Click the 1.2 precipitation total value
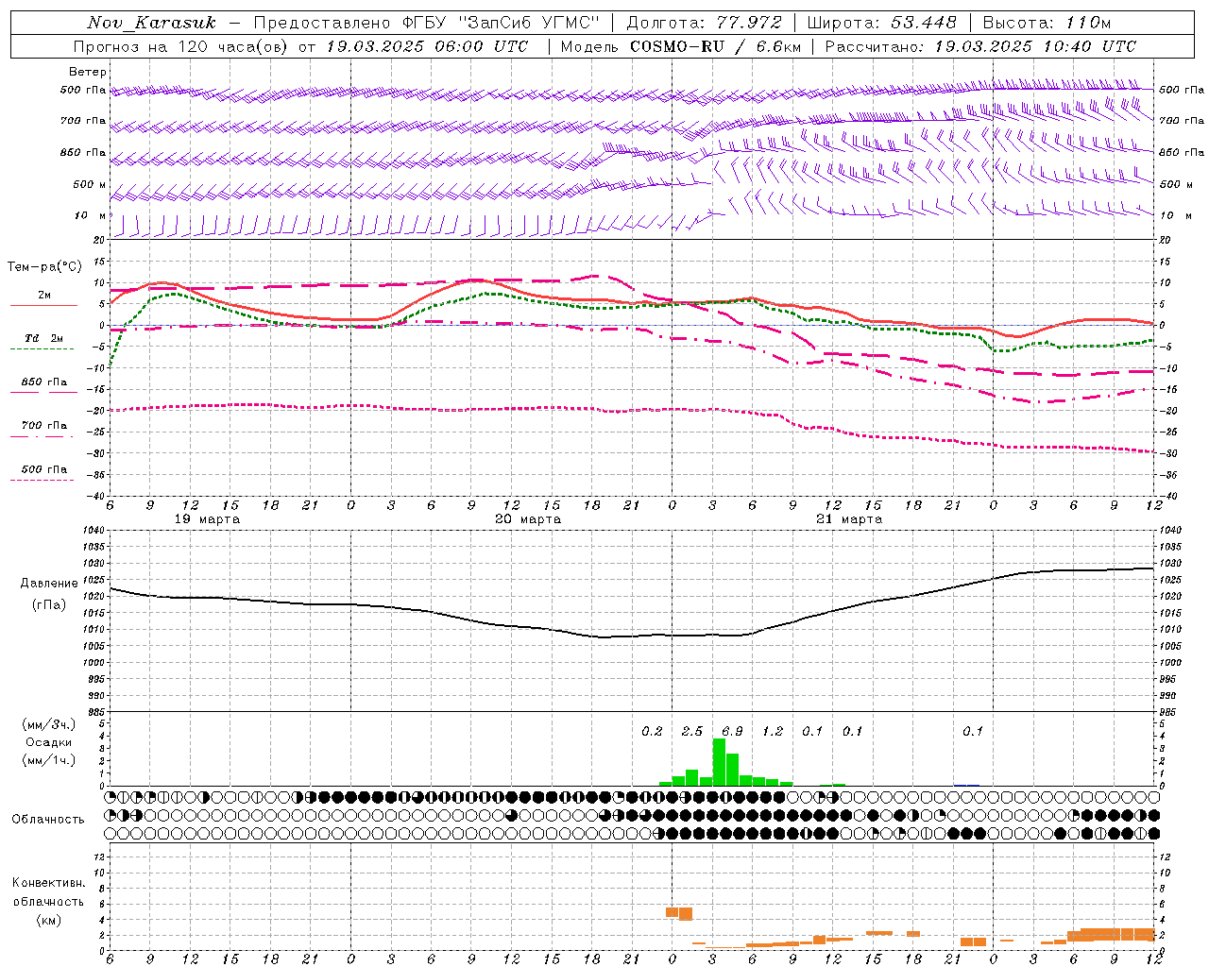Viewport: 1209px width, 967px height. pyautogui.click(x=773, y=731)
